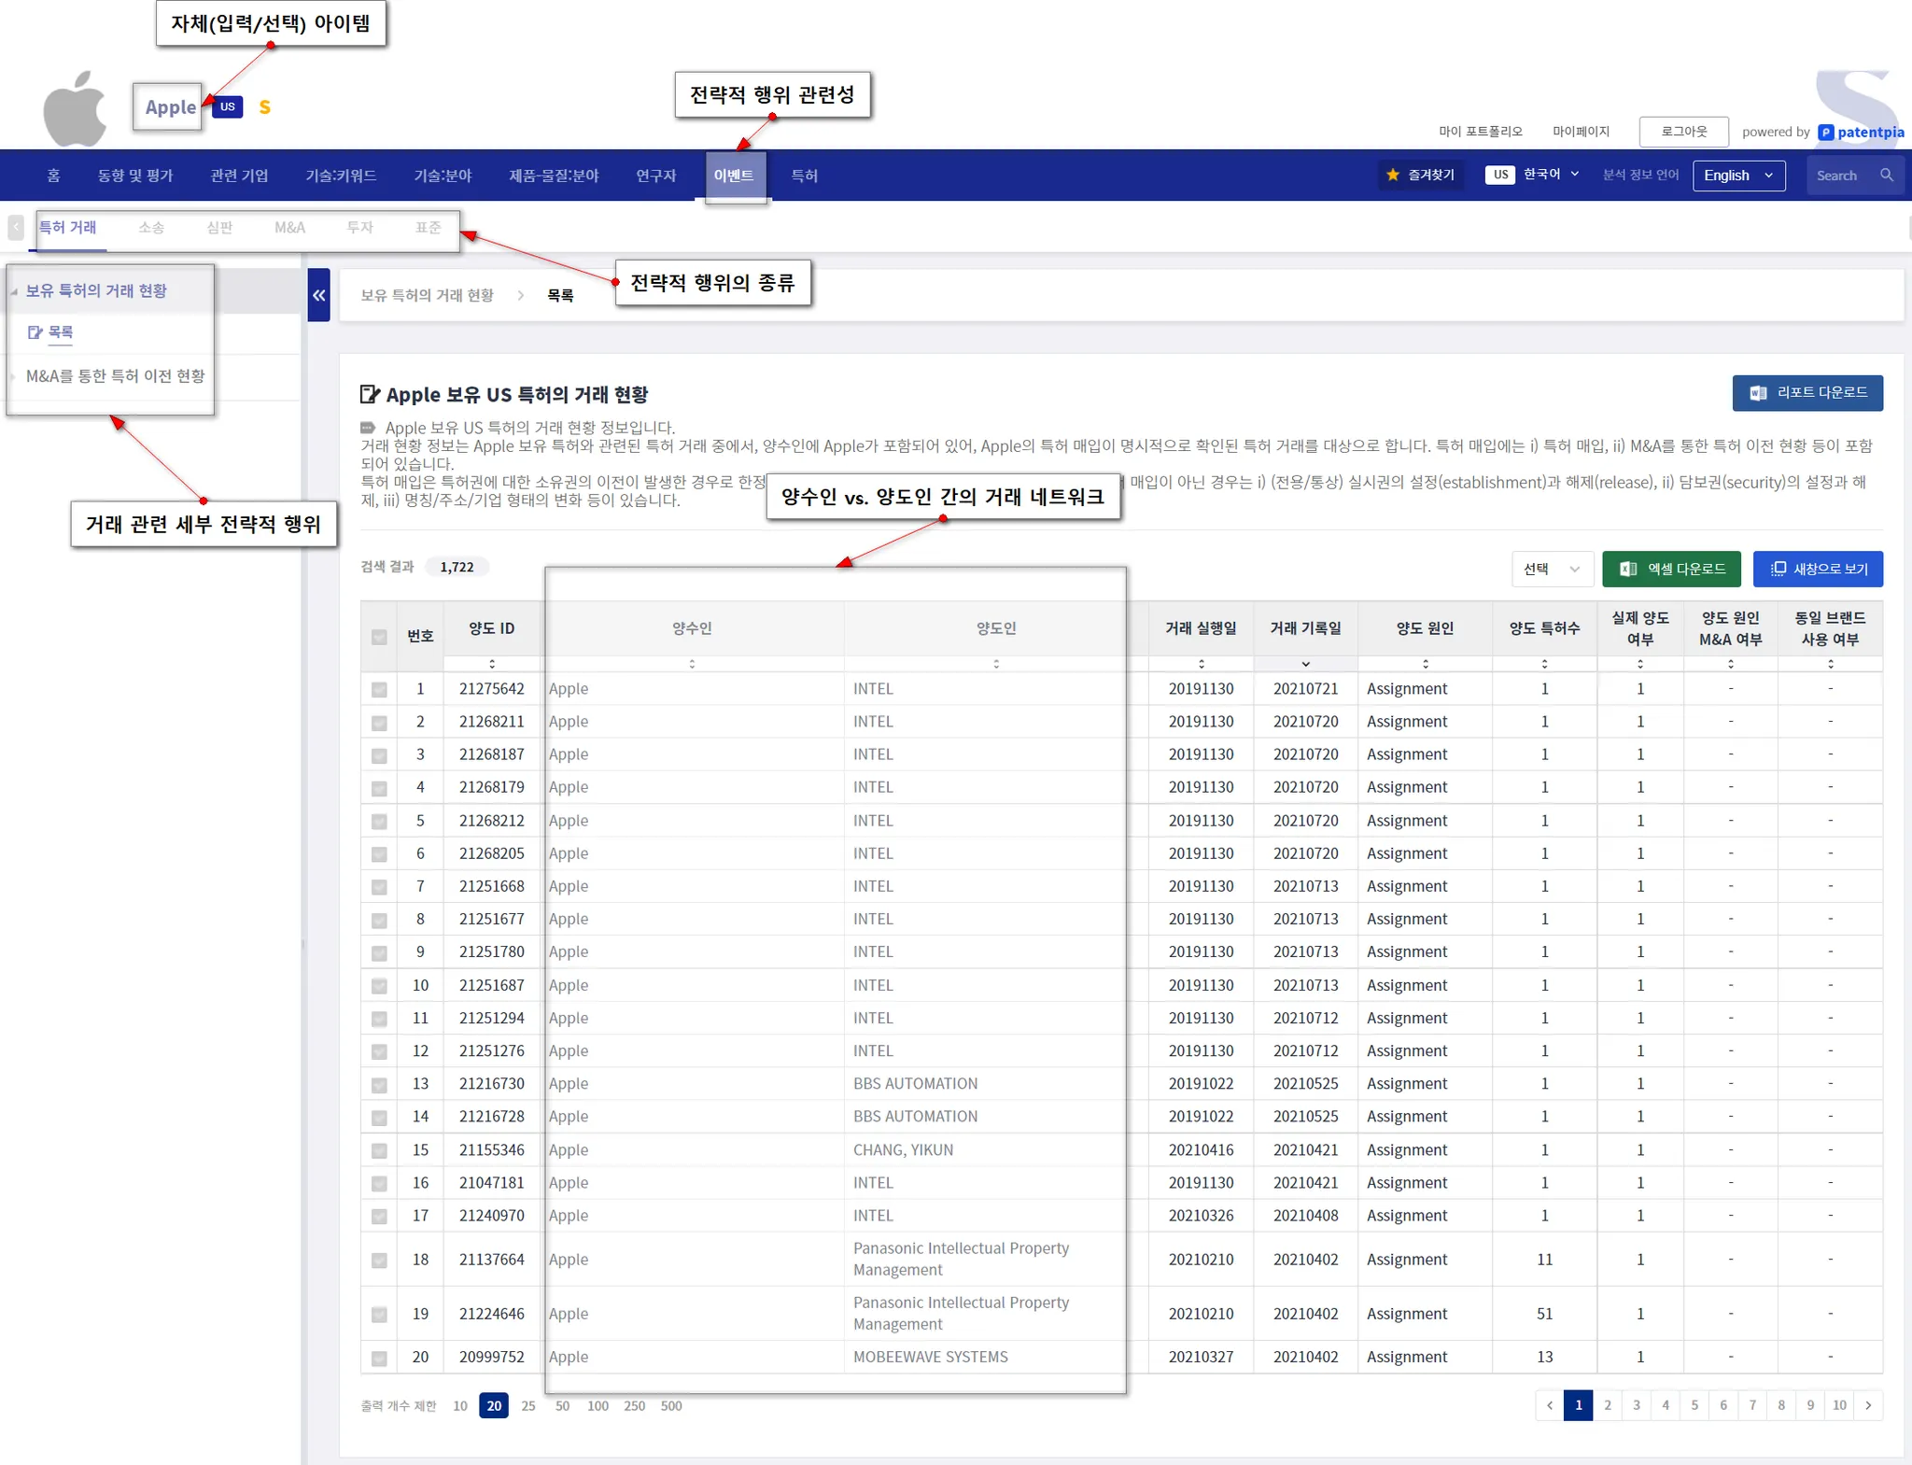This screenshot has height=1465, width=1912.
Task: Open the 선택 dropdown above the table
Action: 1552,569
